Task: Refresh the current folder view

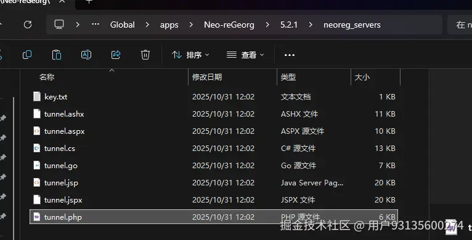Action: (28, 25)
